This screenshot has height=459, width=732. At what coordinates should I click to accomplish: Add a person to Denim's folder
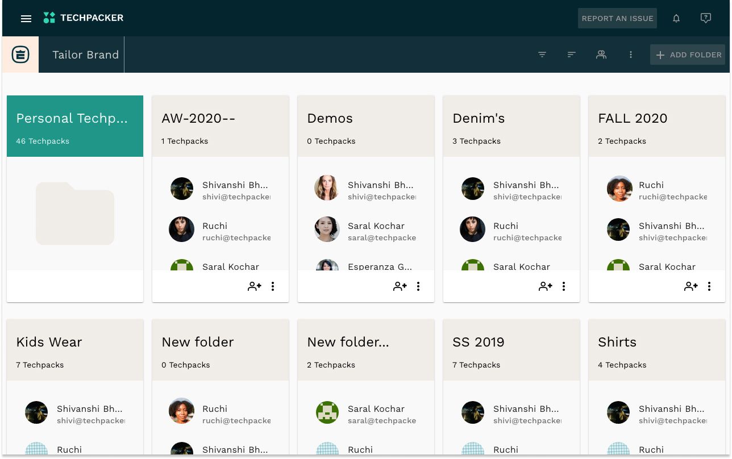point(546,286)
